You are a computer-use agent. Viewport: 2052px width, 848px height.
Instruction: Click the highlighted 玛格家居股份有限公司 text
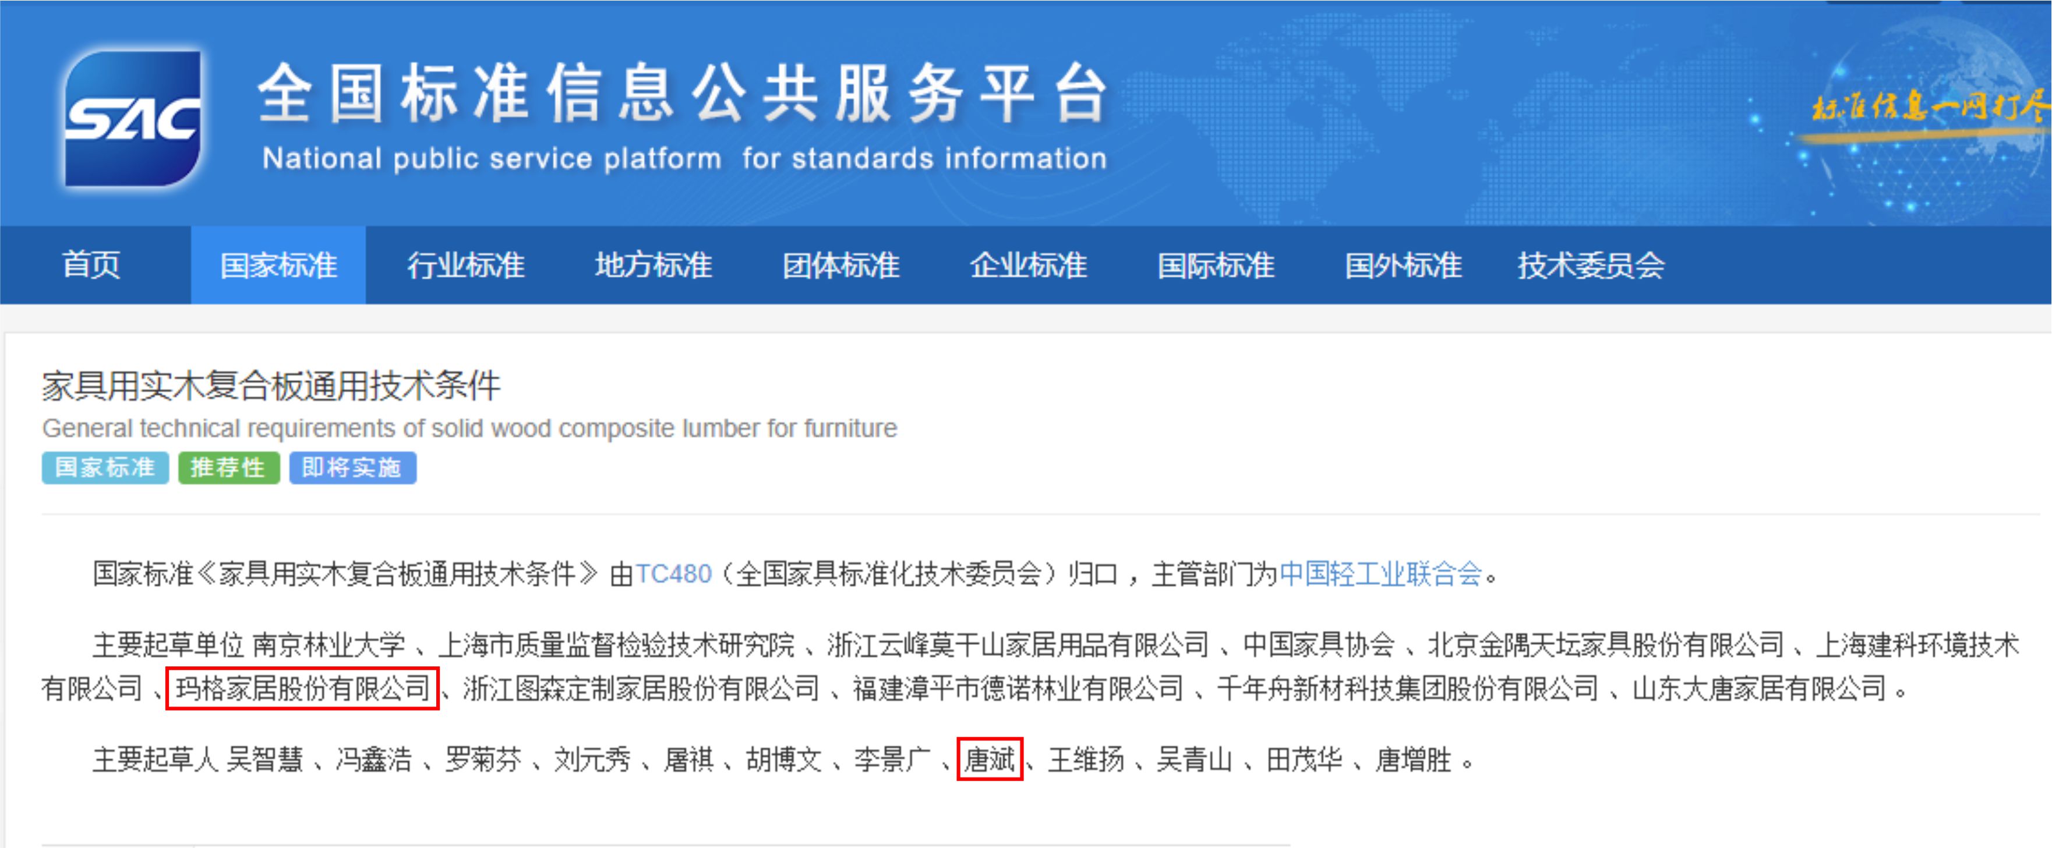[303, 688]
